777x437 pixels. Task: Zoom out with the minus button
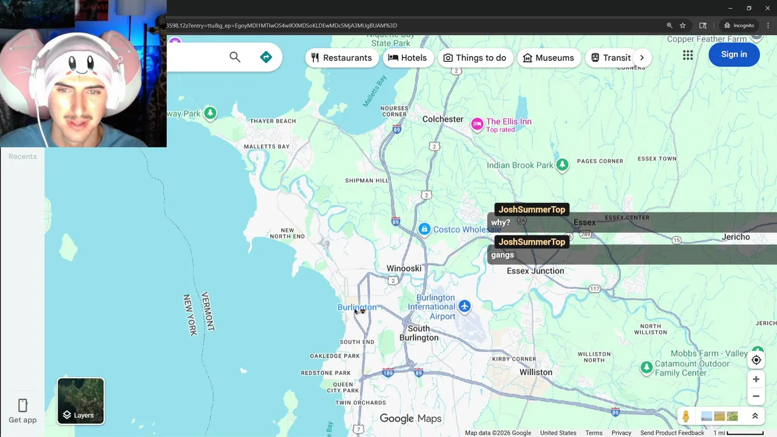pyautogui.click(x=756, y=396)
